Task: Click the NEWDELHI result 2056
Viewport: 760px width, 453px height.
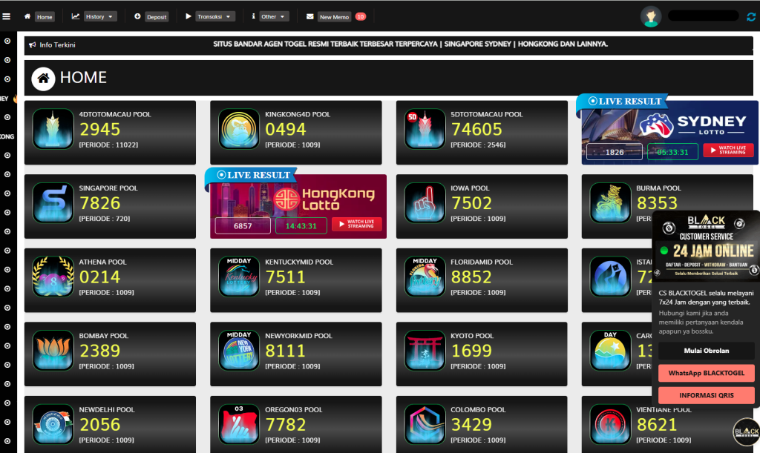Action: (x=100, y=424)
